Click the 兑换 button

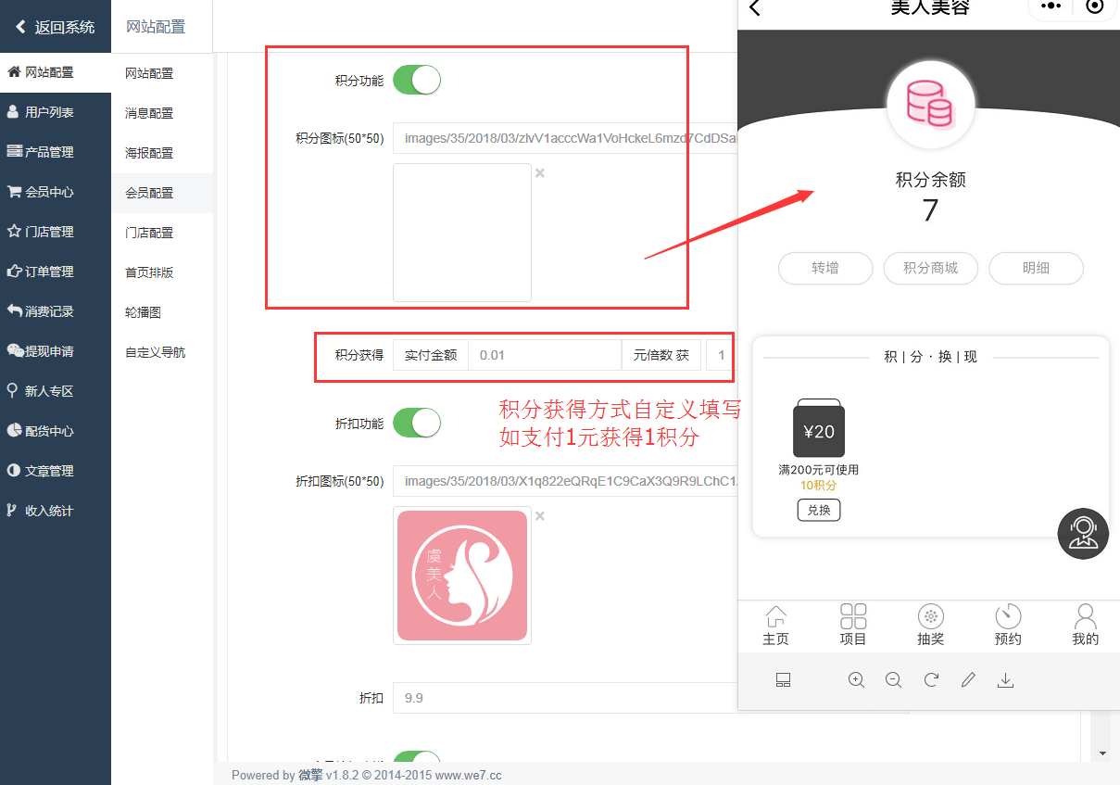tap(819, 511)
